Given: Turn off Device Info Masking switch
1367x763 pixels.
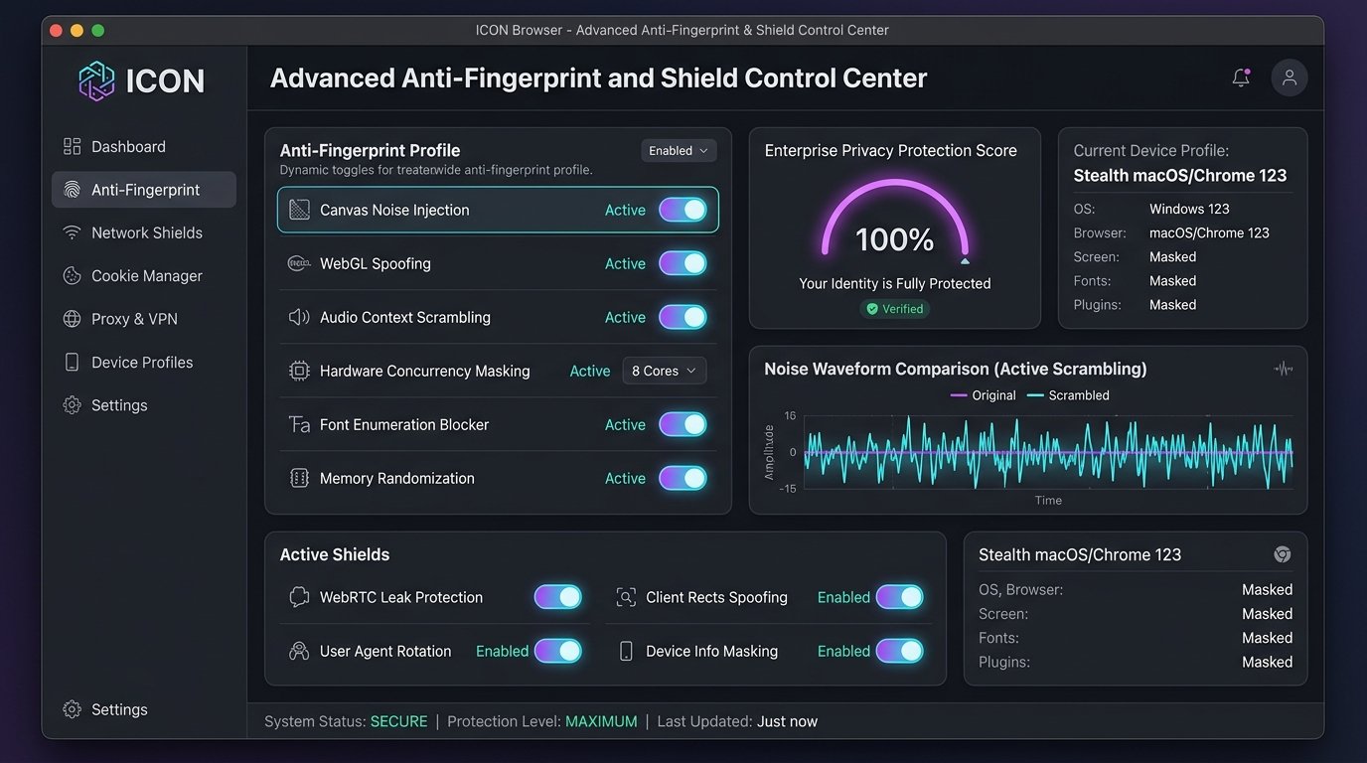Looking at the screenshot, I should tap(899, 651).
